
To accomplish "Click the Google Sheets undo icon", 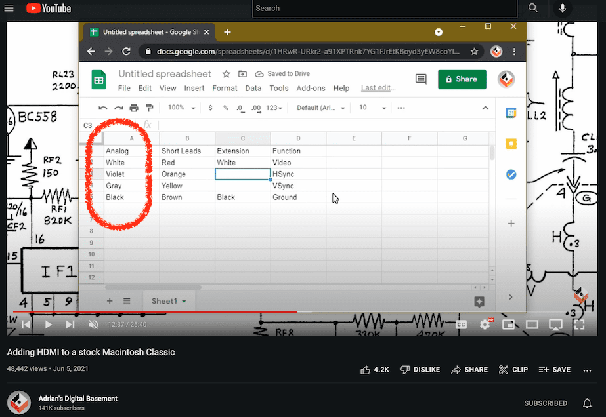I will (103, 108).
